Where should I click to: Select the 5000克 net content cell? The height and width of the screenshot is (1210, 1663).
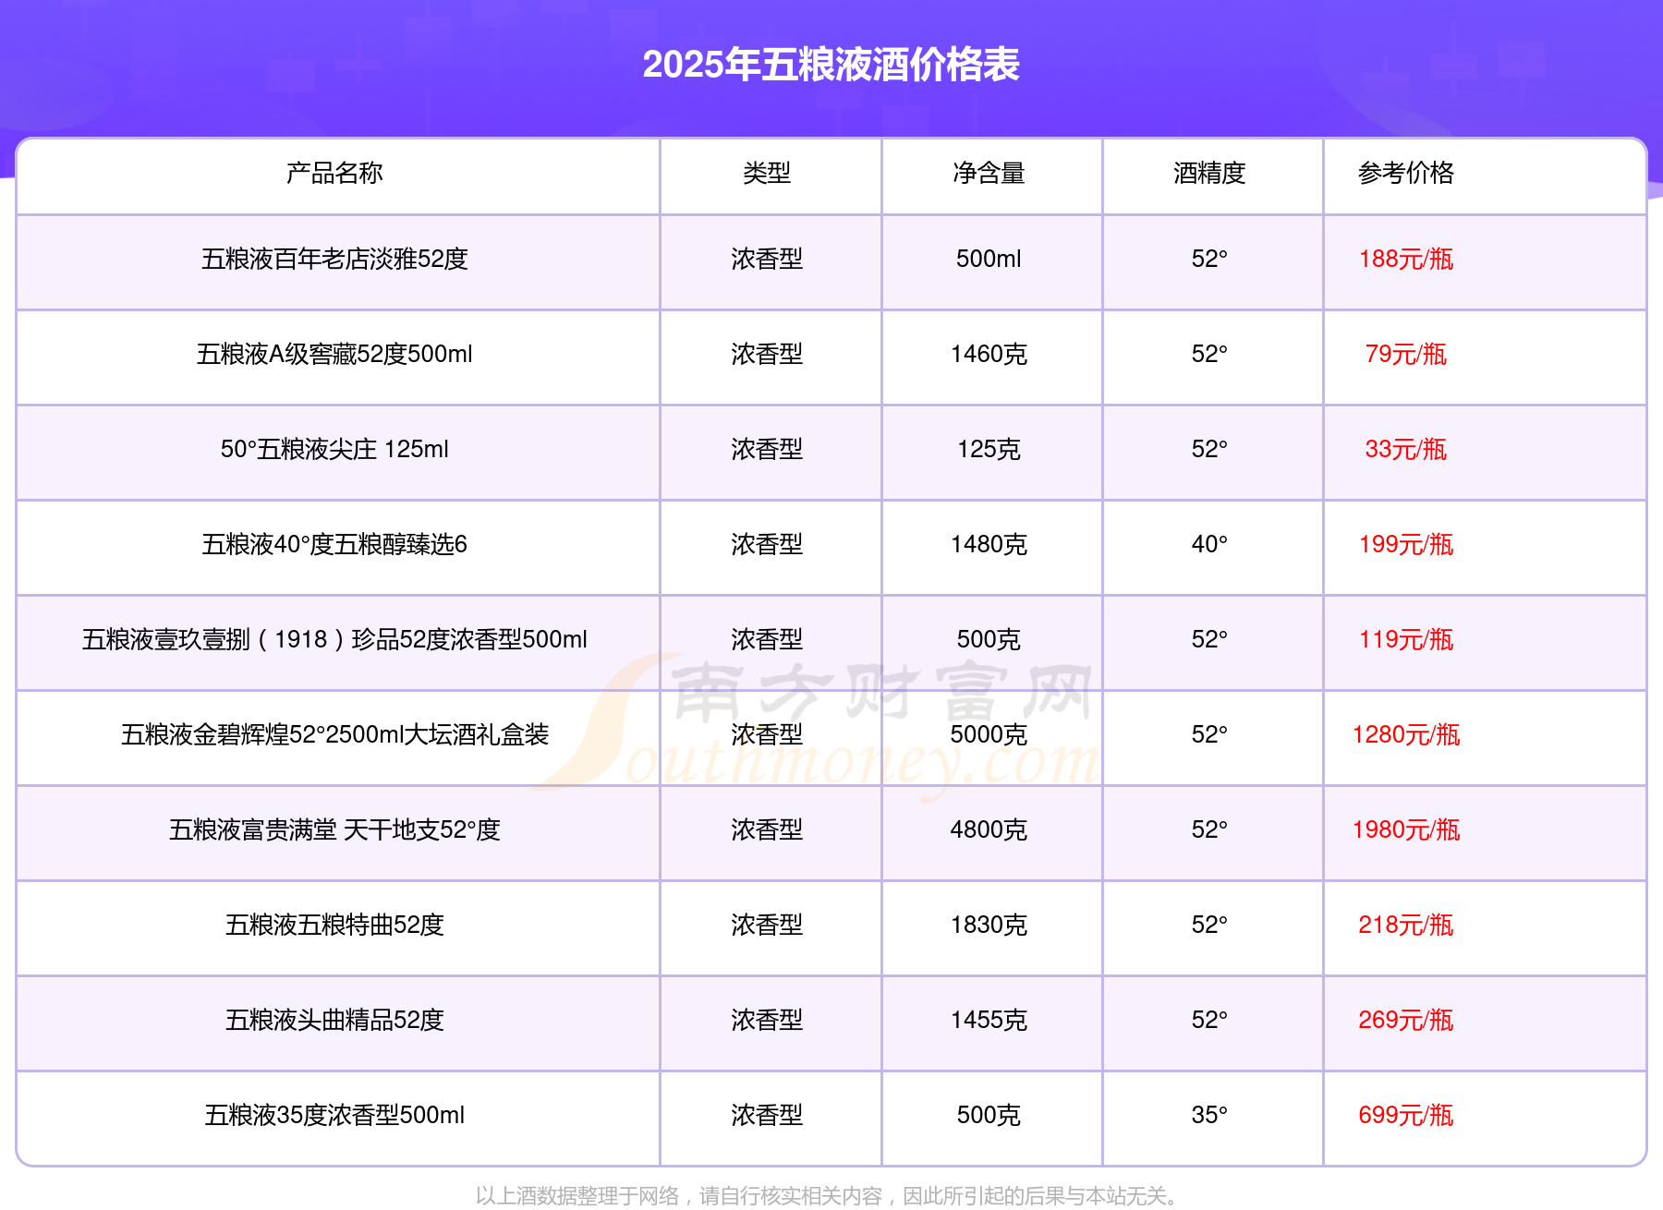click(989, 734)
